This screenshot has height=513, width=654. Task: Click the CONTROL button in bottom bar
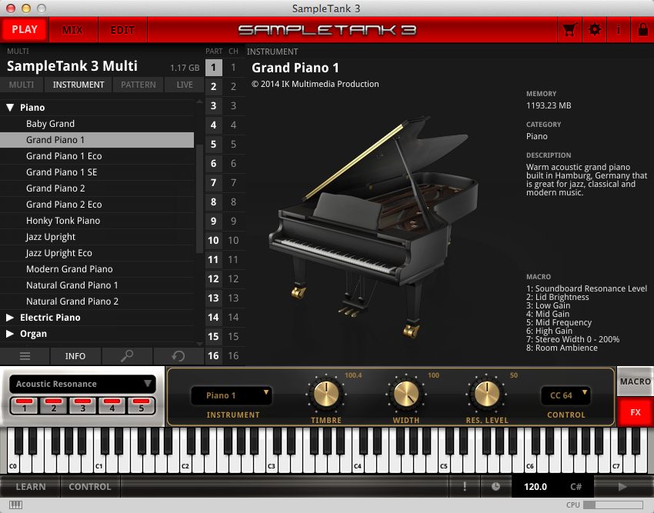[90, 486]
